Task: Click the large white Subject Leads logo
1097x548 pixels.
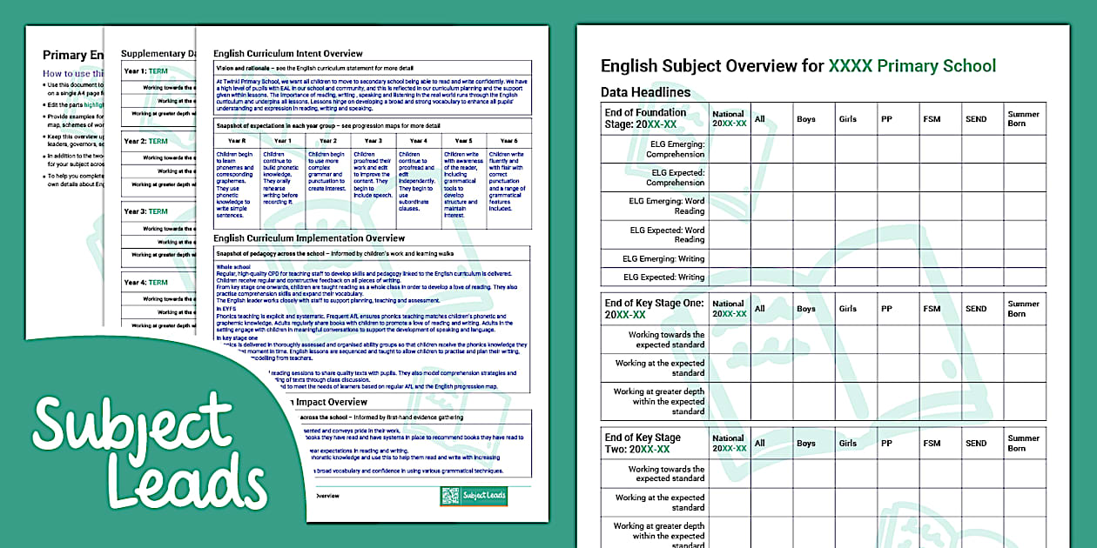Action: 148,451
